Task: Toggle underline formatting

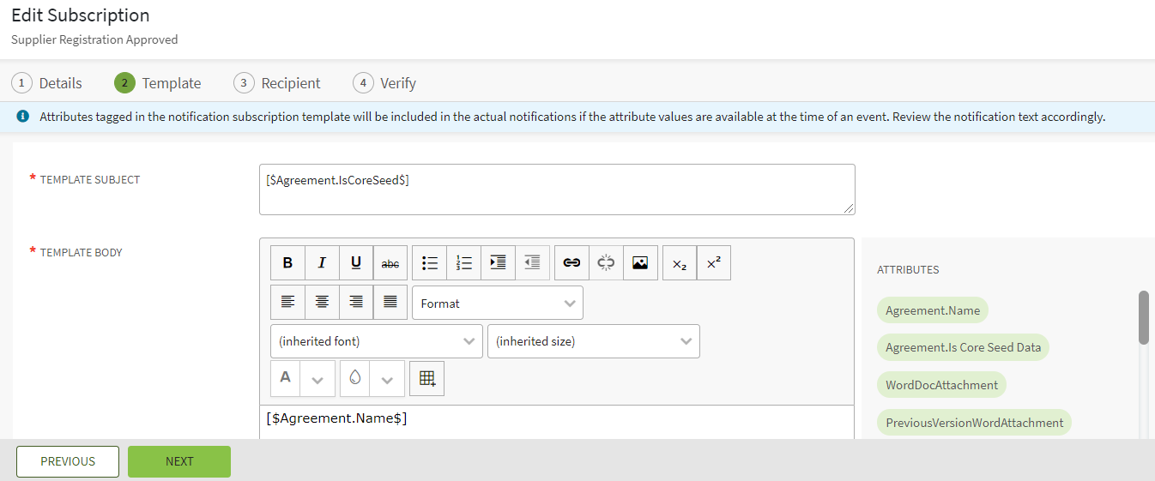Action: point(356,263)
